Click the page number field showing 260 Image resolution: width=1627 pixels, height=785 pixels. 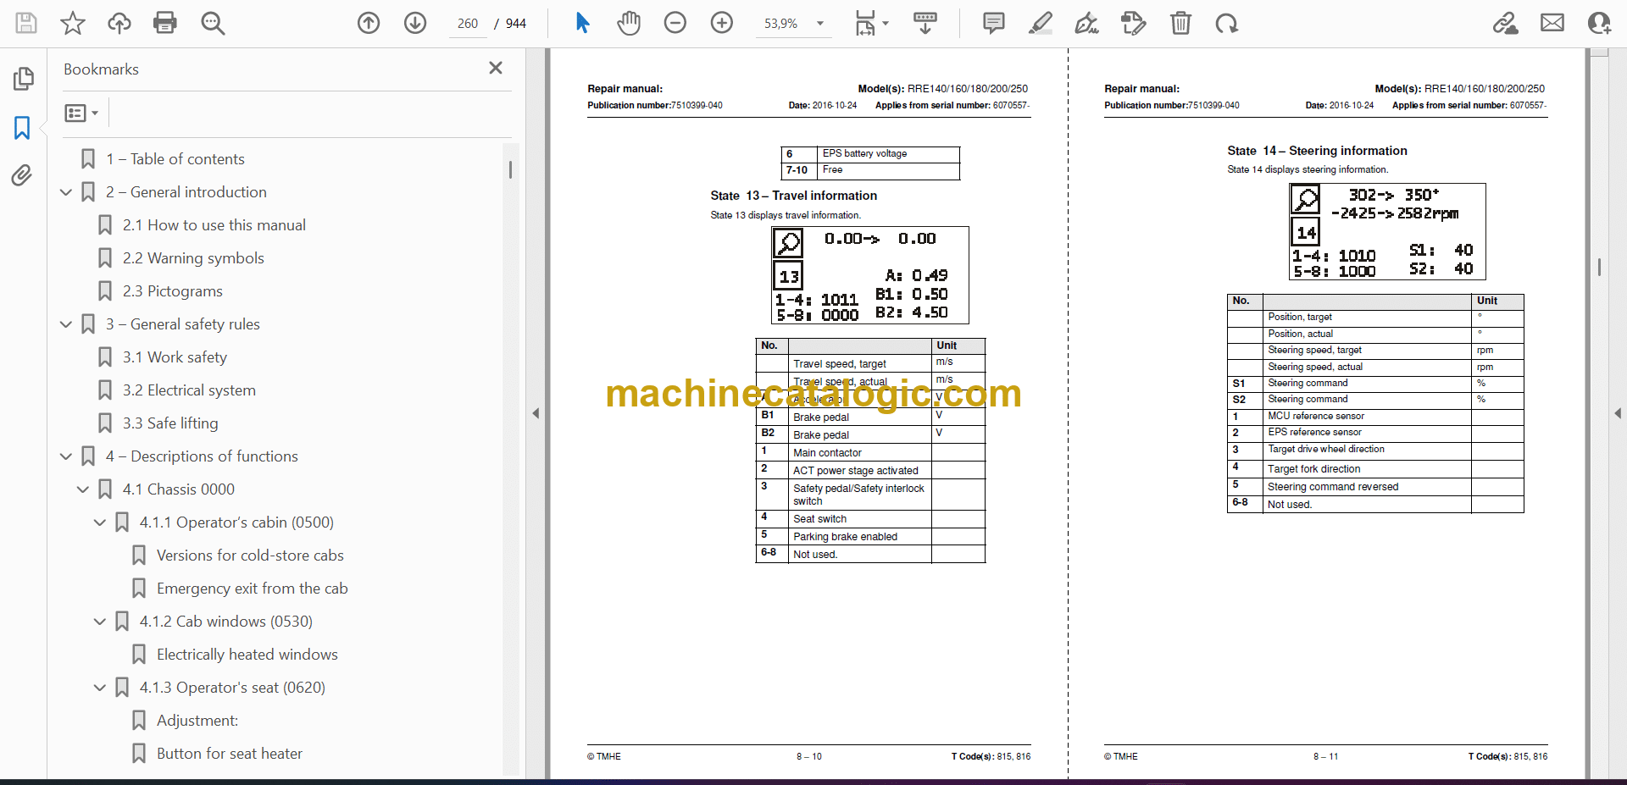click(x=467, y=24)
